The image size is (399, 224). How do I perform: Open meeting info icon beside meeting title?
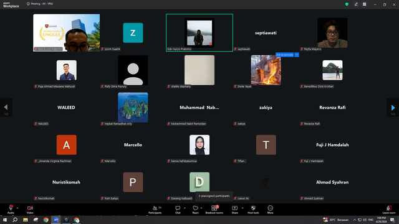pyautogui.click(x=28, y=4)
